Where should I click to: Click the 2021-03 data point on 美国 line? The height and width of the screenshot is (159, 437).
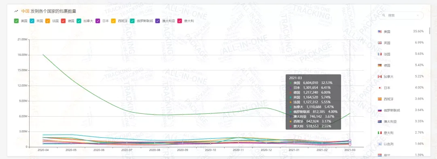350,113
